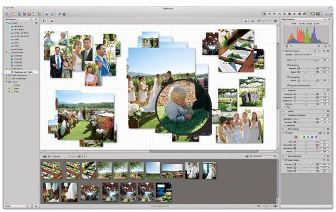Select the In the Last Month album

click(x=22, y=36)
